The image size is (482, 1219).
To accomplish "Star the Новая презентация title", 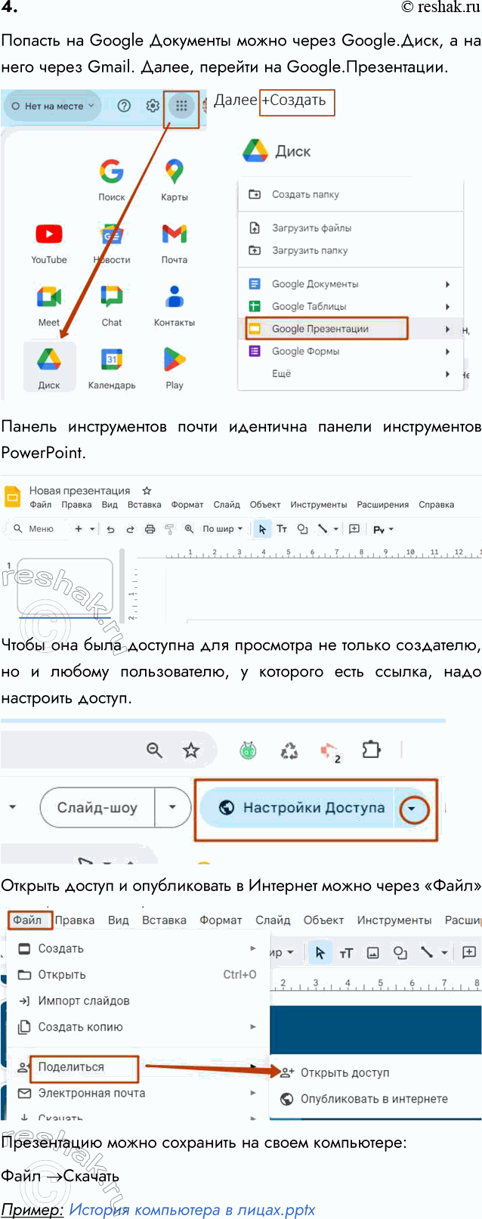I will click(x=147, y=490).
